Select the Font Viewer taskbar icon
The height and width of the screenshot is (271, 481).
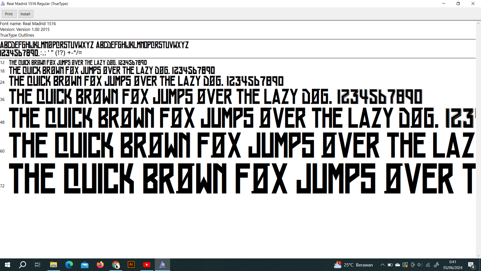click(162, 265)
